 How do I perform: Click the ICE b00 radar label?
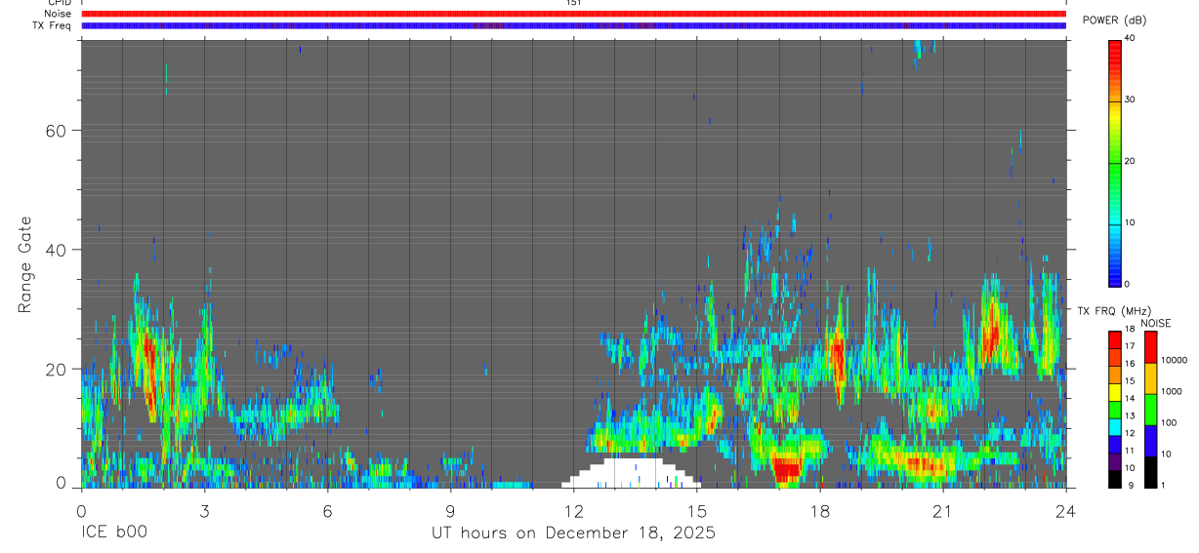tap(114, 533)
